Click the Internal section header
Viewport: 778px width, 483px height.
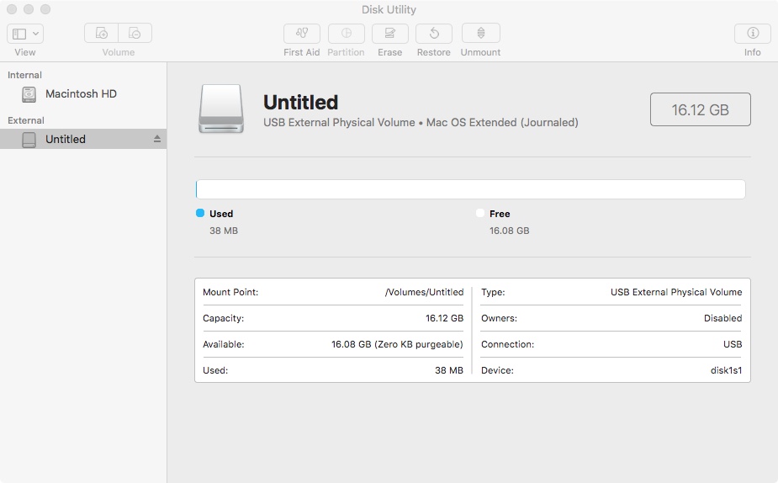[x=24, y=75]
